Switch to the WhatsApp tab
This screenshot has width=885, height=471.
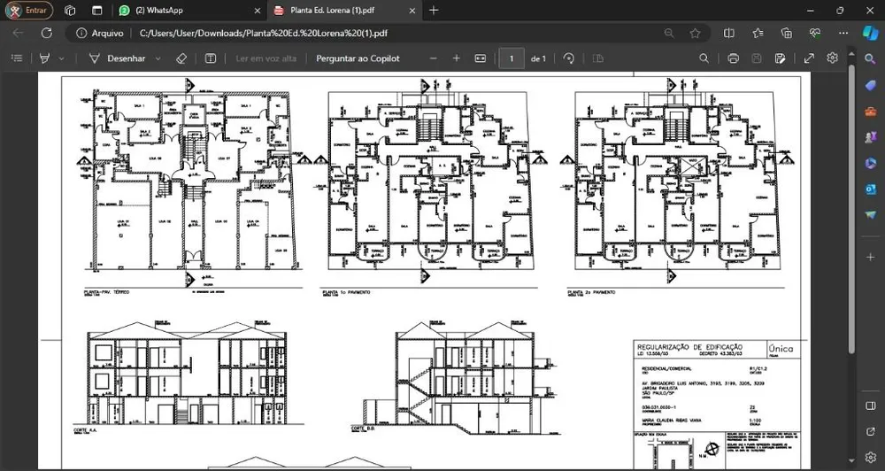pos(189,10)
